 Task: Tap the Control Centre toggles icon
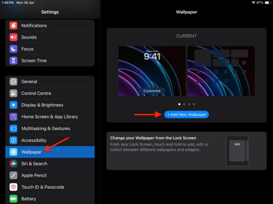(14, 93)
